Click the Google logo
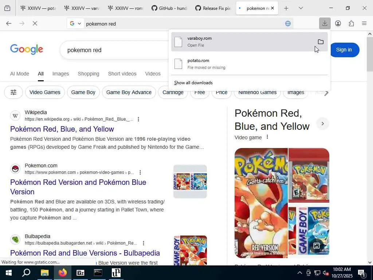The height and width of the screenshot is (280, 373). [27, 49]
